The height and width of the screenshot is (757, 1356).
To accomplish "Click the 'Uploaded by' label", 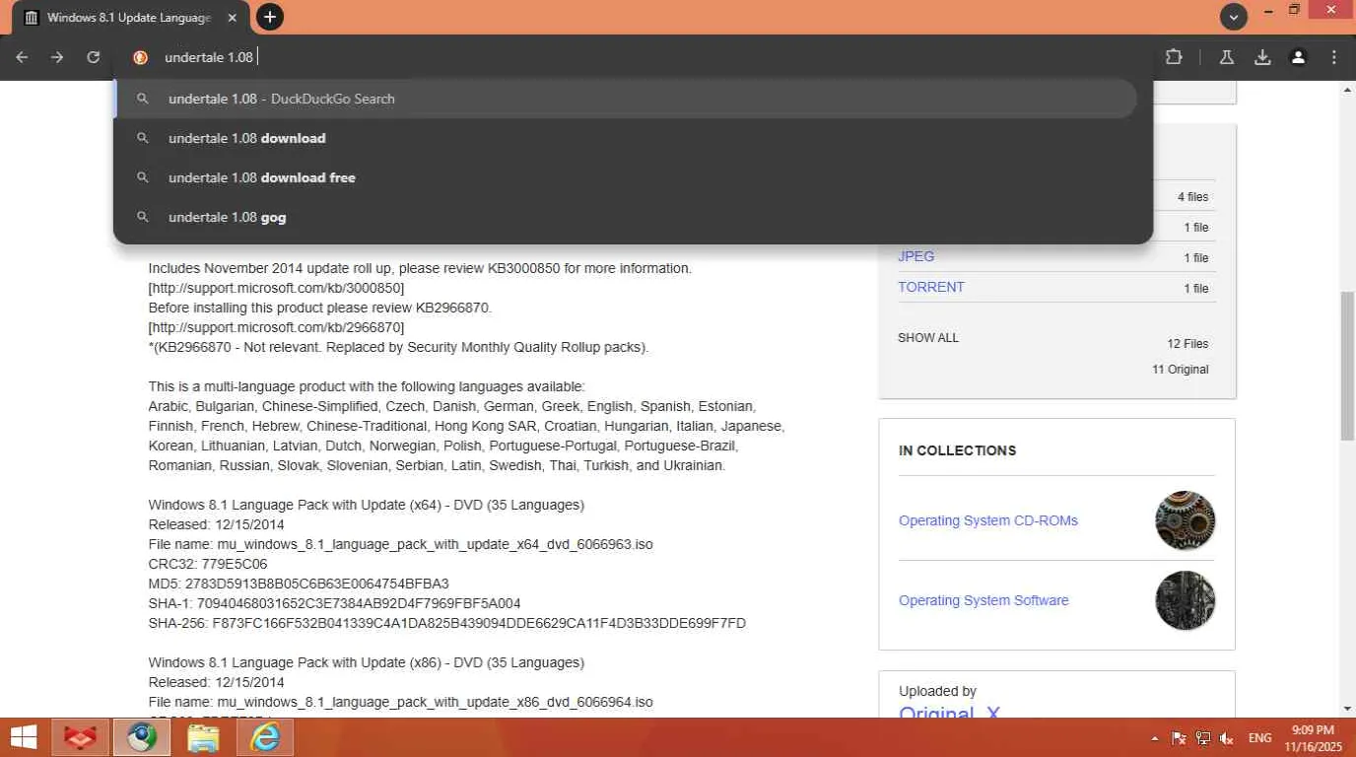I will [937, 691].
